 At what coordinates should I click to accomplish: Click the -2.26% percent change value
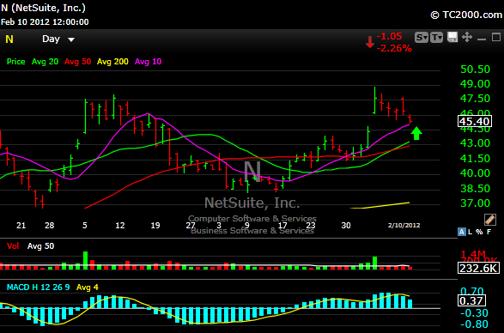pos(394,48)
